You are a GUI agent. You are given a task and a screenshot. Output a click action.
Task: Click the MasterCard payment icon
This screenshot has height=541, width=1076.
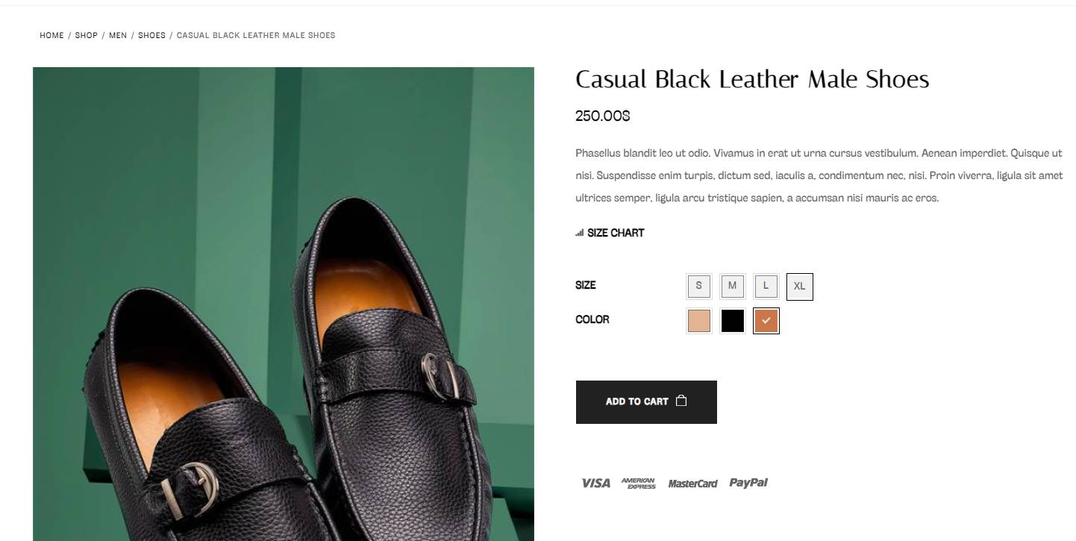[692, 484]
